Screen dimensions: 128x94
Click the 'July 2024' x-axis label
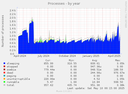(44, 56)
